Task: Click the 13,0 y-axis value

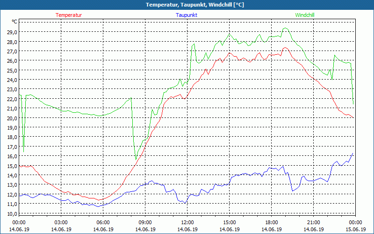Action: pyautogui.click(x=12, y=185)
